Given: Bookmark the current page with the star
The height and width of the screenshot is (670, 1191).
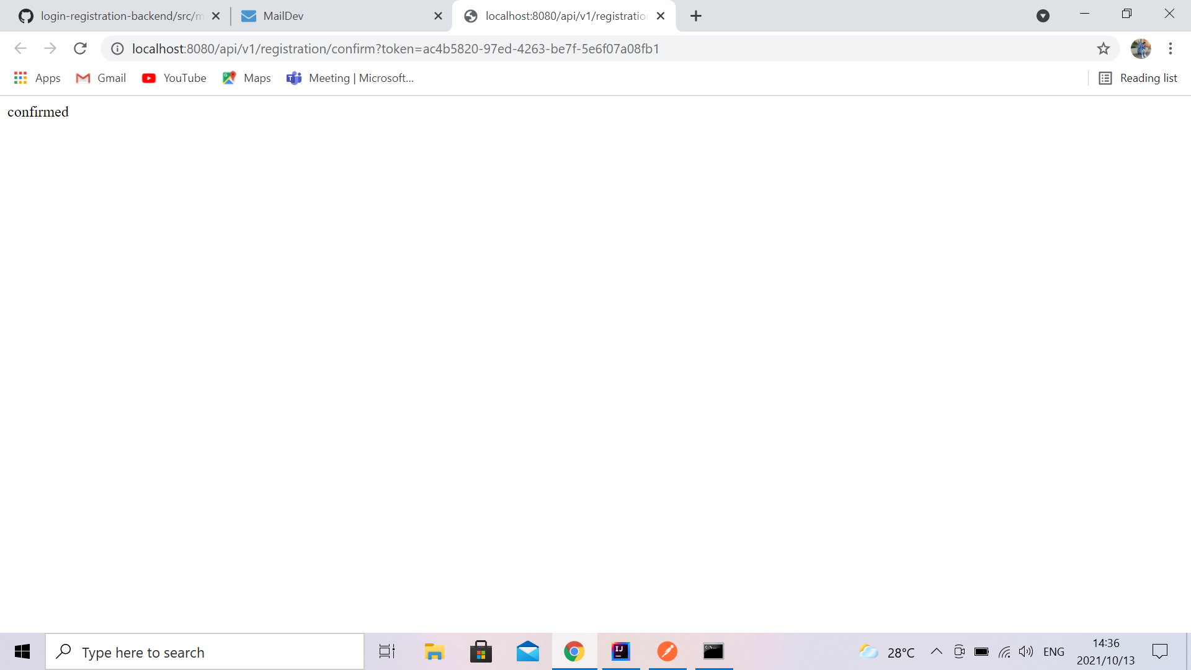Looking at the screenshot, I should 1104,48.
